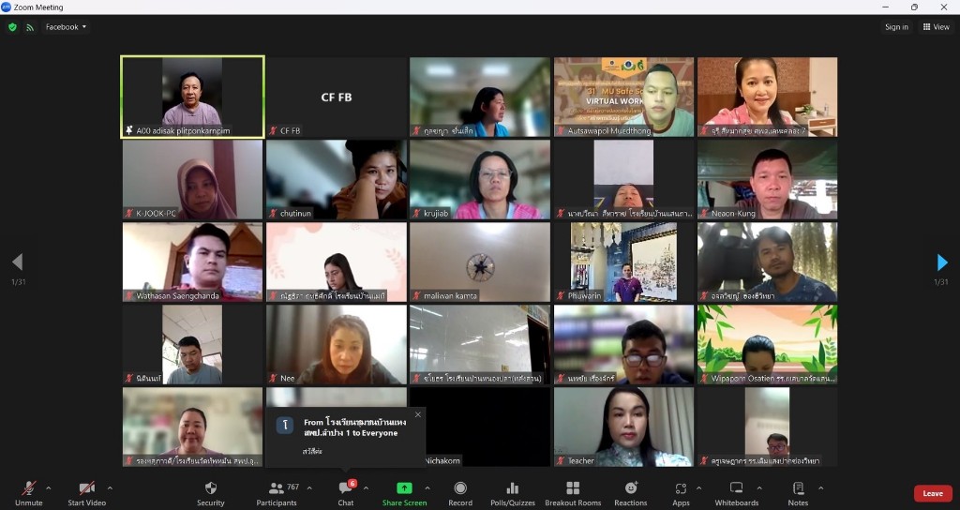
Task: Select Phuwarin's video tile
Action: click(x=623, y=262)
